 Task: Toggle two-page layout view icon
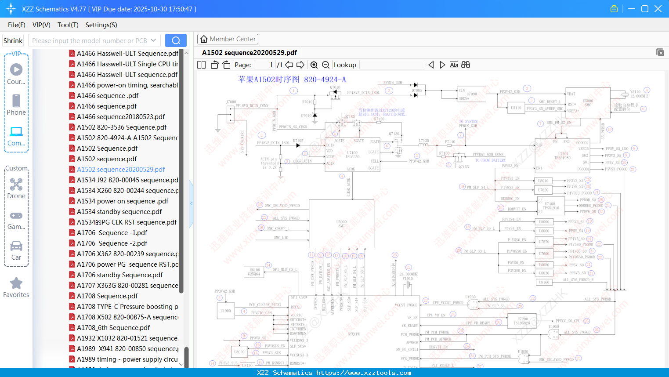(x=202, y=65)
